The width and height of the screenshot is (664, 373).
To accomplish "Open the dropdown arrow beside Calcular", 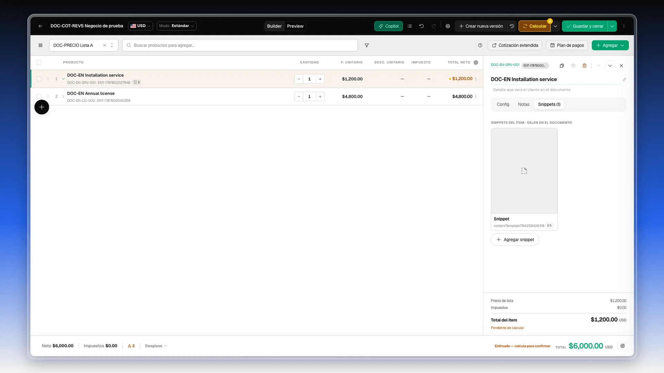I will coord(555,26).
